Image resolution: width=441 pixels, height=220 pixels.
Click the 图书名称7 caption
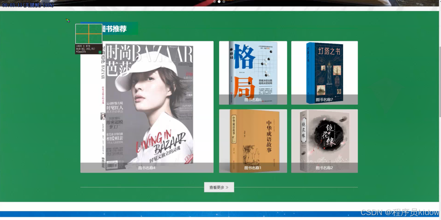pyautogui.click(x=324, y=100)
